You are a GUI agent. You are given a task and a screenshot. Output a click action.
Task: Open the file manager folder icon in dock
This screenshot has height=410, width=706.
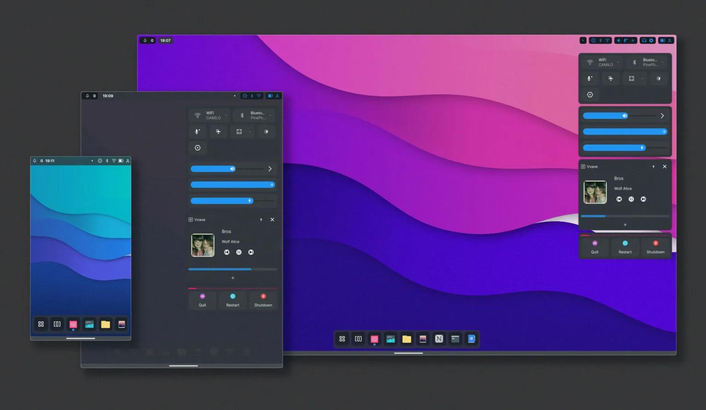(406, 339)
